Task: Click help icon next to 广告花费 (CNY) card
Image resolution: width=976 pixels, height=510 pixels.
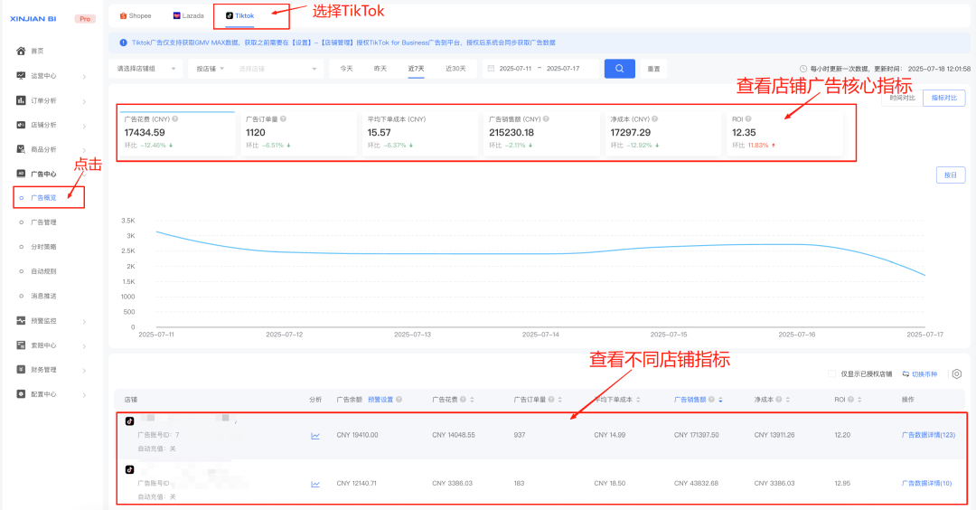Action: coord(175,119)
